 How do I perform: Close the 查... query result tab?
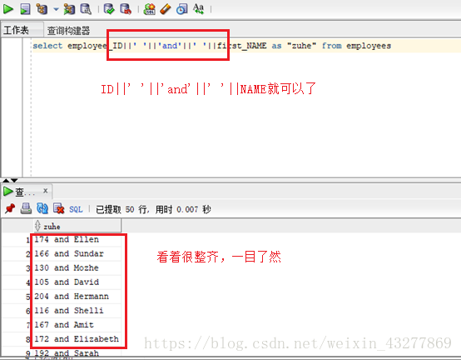click(45, 191)
